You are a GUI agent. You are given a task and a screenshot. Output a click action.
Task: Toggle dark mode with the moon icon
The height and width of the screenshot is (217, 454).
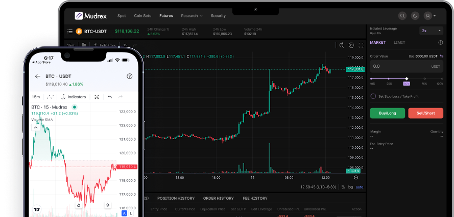[x=415, y=16]
